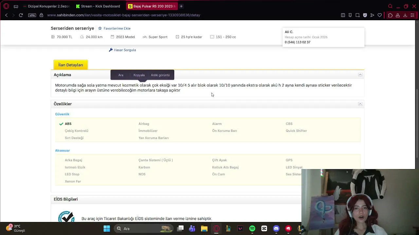Select the Bajaj Pulsar RS 200 tab
Viewport: 419px width, 235px height.
tap(151, 6)
